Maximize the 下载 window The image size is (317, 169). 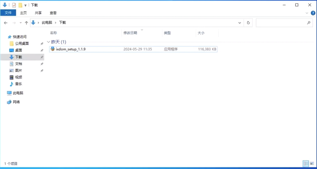click(x=297, y=5)
